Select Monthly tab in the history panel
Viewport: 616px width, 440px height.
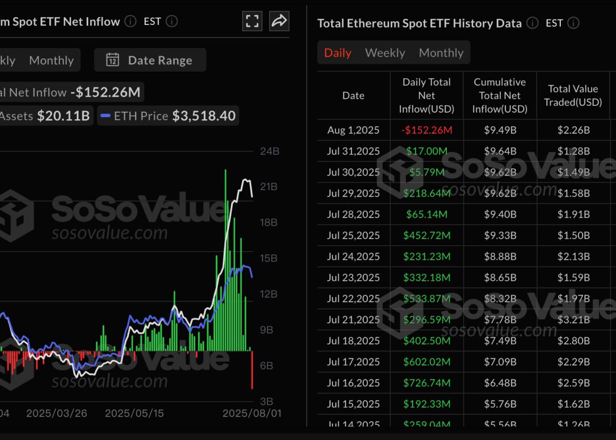pyautogui.click(x=441, y=52)
